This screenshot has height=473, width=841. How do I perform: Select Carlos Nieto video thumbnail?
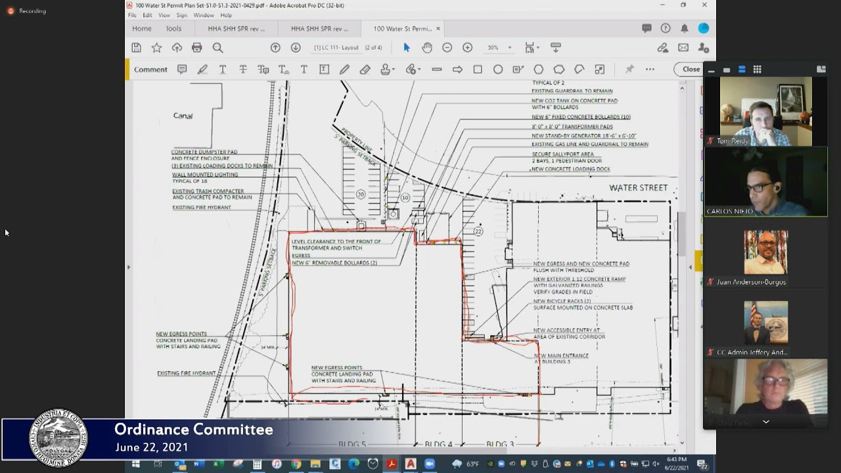coord(766,181)
